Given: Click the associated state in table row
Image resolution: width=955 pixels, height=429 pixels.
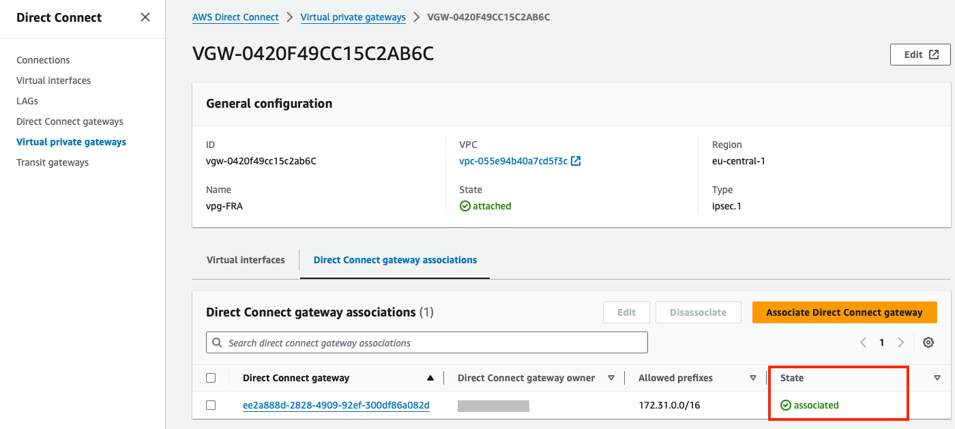Looking at the screenshot, I should [810, 405].
